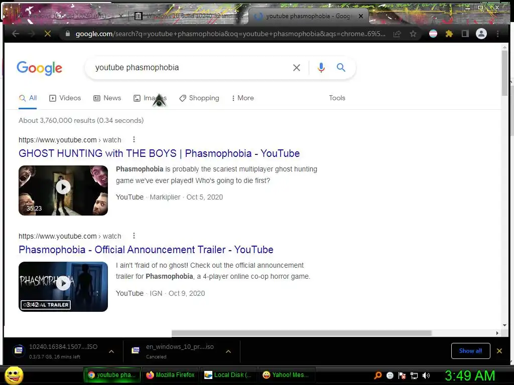Click the browser back arrow
This screenshot has height=385, width=514.
[x=16, y=34]
